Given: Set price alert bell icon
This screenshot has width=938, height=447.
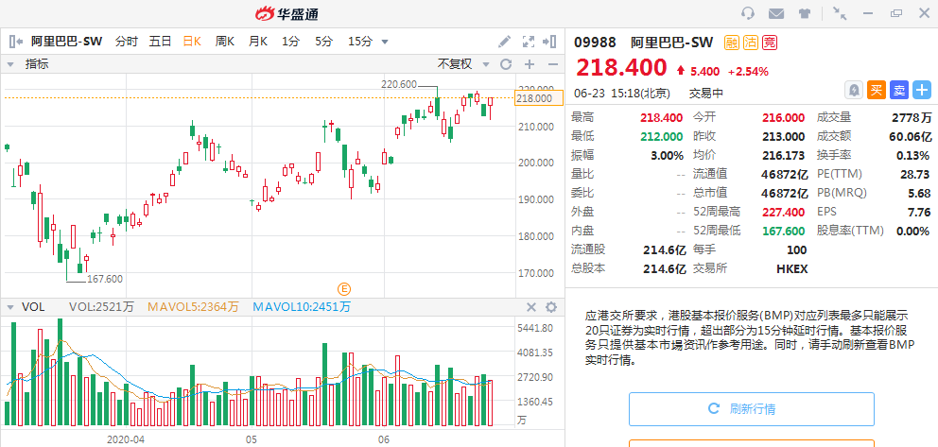Looking at the screenshot, I should 854,90.
